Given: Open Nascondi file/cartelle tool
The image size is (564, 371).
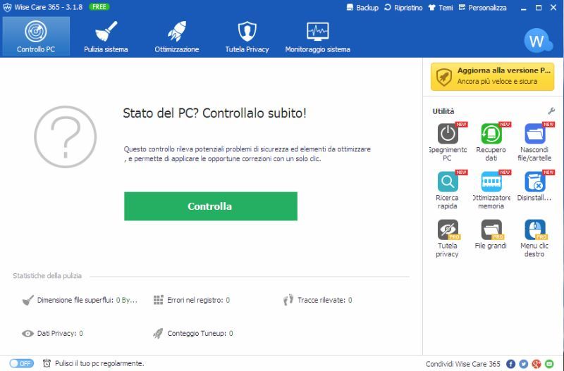Looking at the screenshot, I should (x=534, y=142).
